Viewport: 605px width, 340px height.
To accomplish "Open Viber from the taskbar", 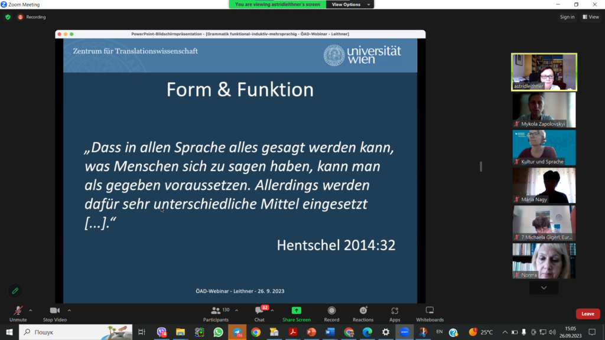I will click(162, 332).
